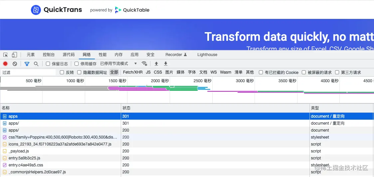Click stylesheet icon beside entry.c4ae49a5.css

click(x=5, y=165)
